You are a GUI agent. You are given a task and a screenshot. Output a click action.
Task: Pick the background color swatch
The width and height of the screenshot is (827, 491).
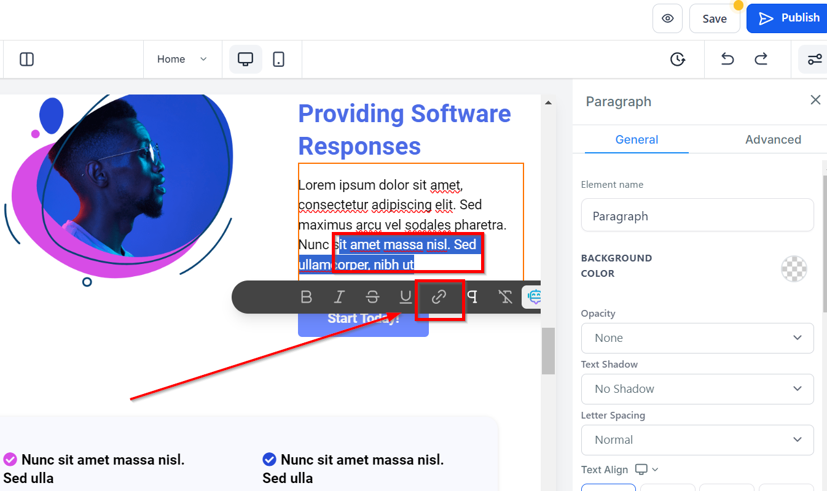(794, 269)
